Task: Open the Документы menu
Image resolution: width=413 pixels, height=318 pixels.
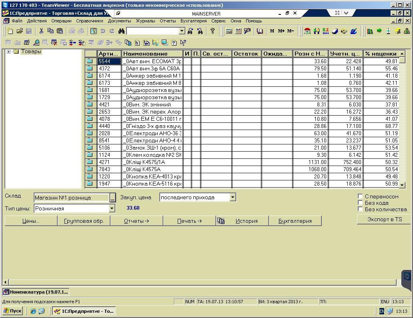Action: [x=119, y=21]
